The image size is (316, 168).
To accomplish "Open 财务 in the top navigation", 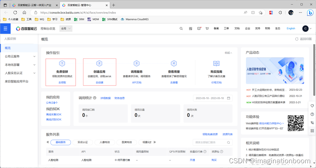I will [x=268, y=28].
